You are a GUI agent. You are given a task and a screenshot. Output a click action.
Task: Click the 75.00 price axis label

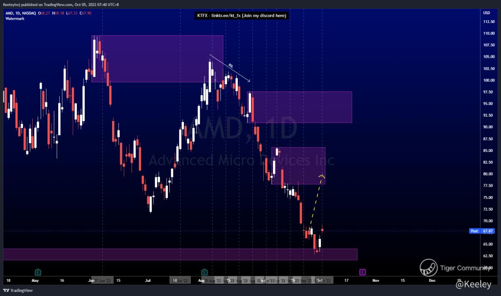click(488, 197)
